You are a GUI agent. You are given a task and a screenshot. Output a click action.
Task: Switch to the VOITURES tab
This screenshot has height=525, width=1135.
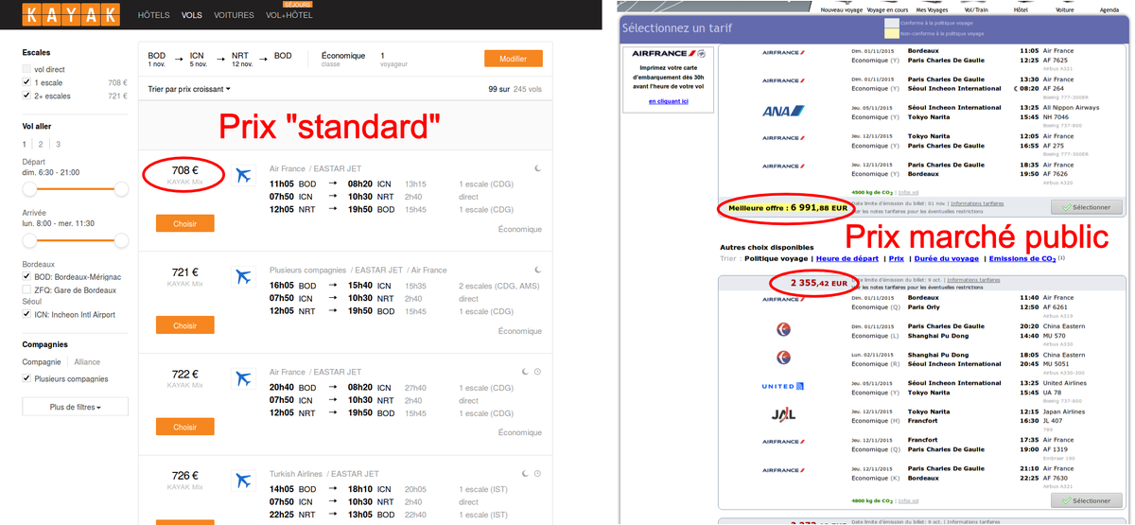(234, 16)
